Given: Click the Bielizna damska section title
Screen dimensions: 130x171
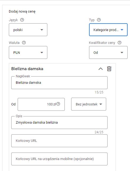Looking at the screenshot, I should (27, 69).
